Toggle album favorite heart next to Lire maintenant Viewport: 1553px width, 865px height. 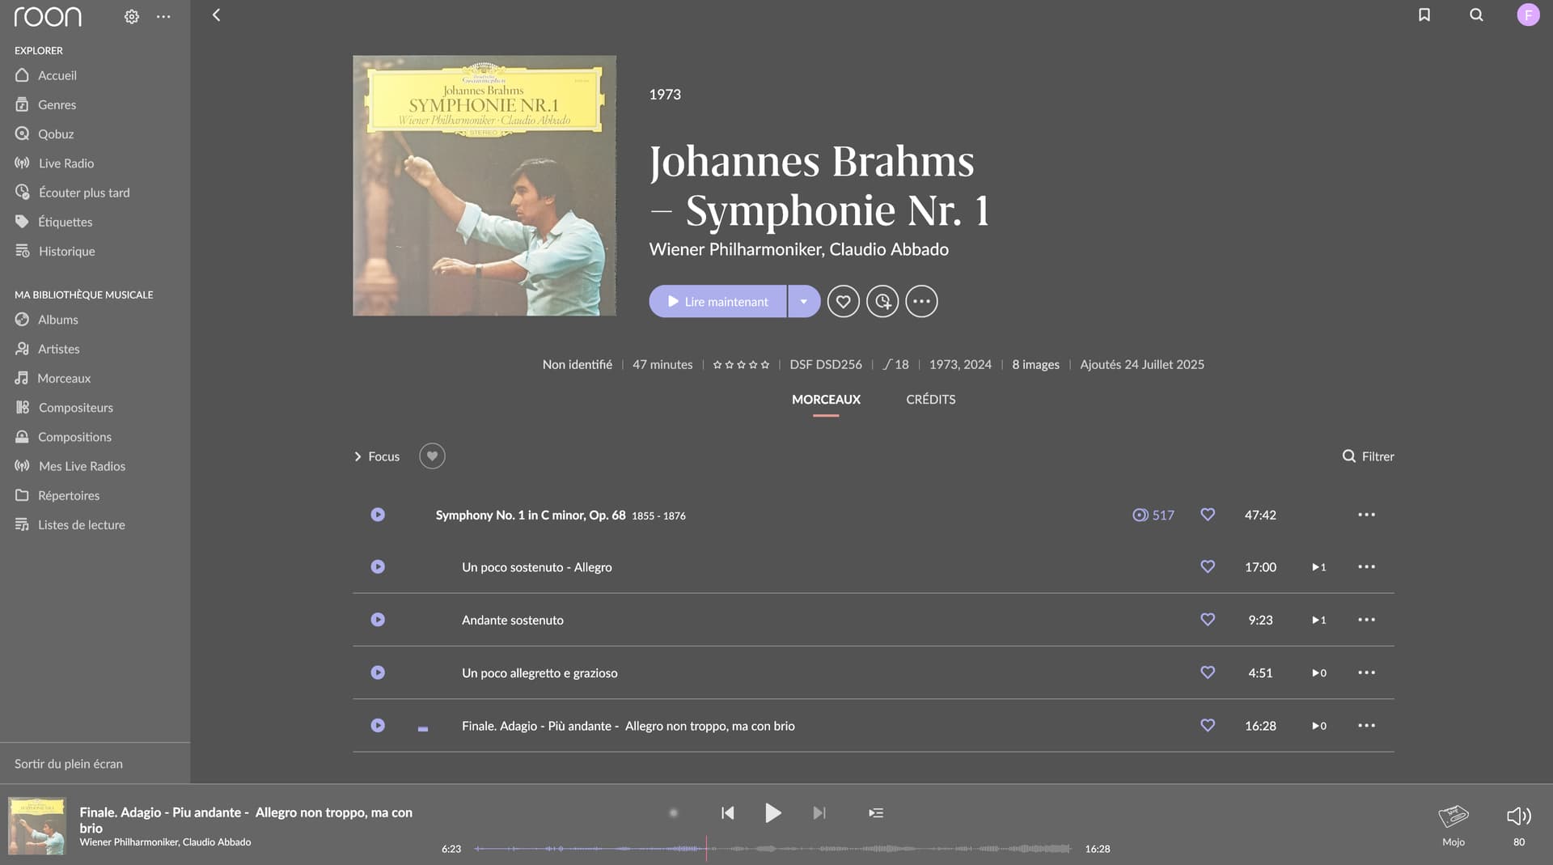click(x=843, y=302)
